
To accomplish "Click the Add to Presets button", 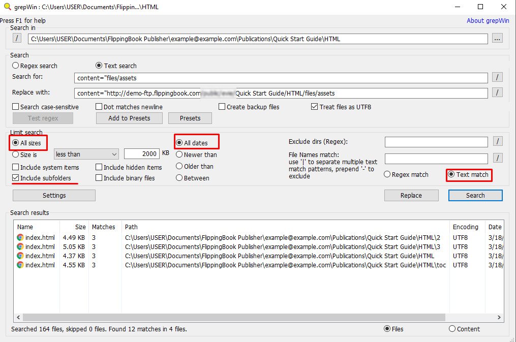I will click(129, 118).
